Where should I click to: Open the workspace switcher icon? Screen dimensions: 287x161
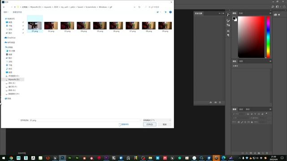pyautogui.click(x=277, y=7)
